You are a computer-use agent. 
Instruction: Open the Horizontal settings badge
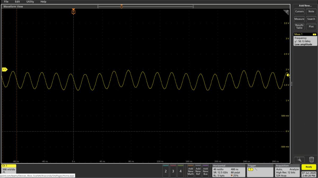(x=228, y=171)
